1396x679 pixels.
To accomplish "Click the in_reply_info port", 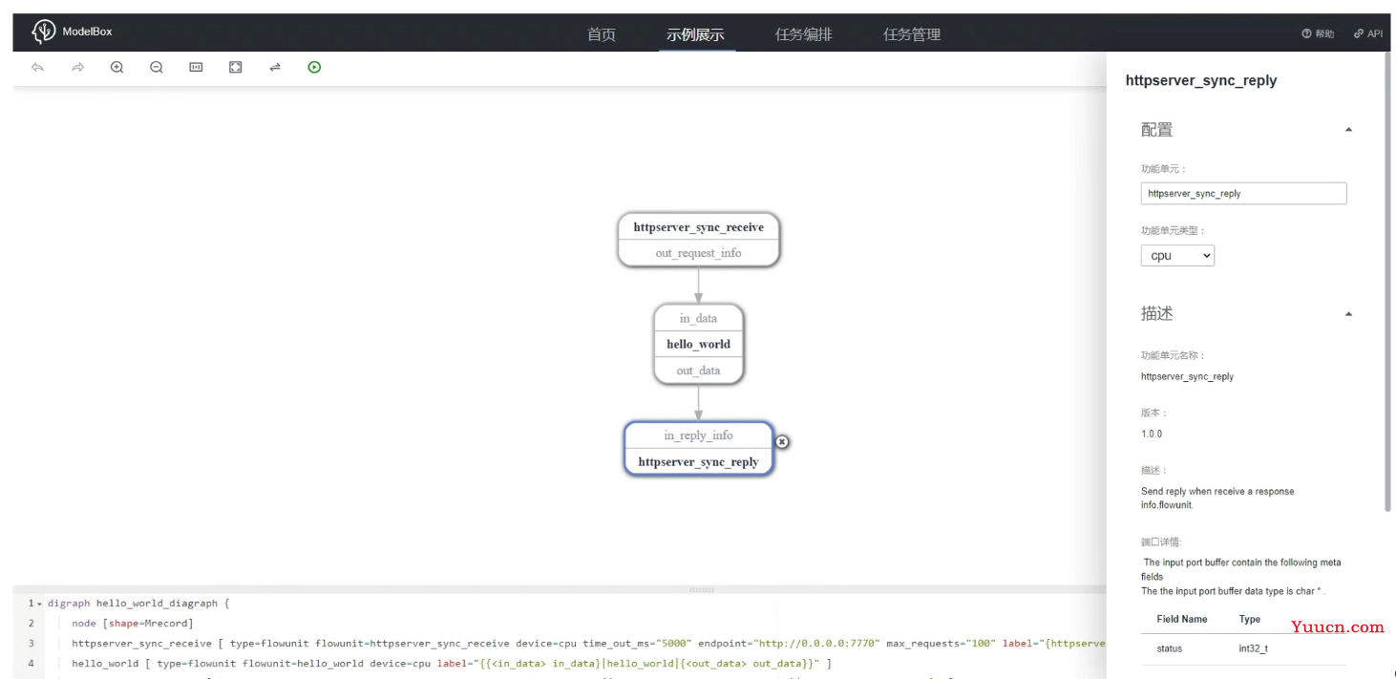I will tap(699, 435).
